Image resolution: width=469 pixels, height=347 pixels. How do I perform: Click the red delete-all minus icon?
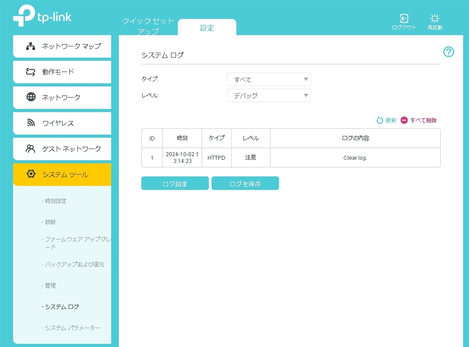pos(404,120)
